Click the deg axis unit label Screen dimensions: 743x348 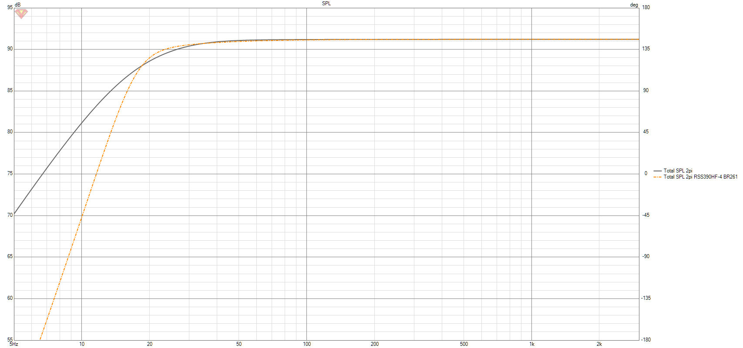click(x=634, y=5)
